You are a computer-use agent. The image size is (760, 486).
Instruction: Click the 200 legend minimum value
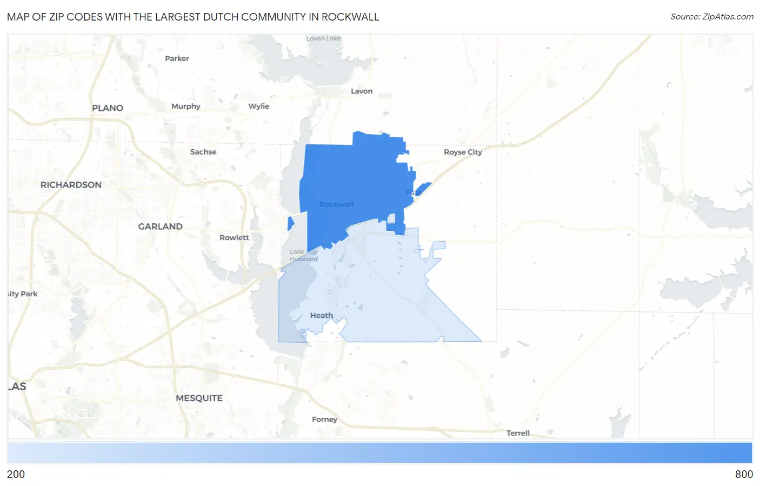point(16,474)
